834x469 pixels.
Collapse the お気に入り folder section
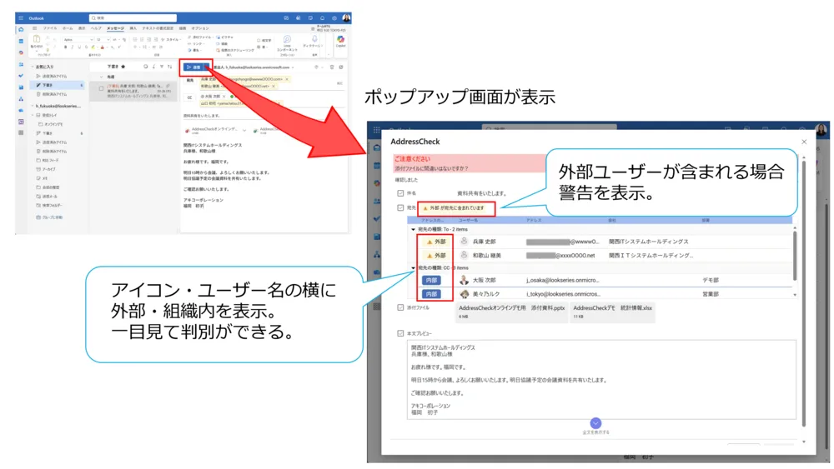click(33, 67)
